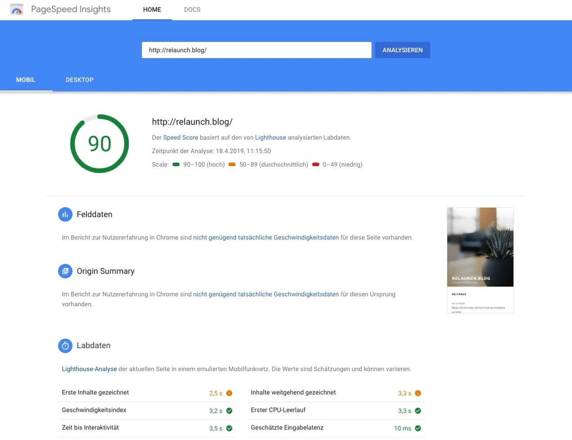The width and height of the screenshot is (572, 440).
Task: Click the check beside 'Erster CPU-Leerlauf'
Action: tap(417, 410)
